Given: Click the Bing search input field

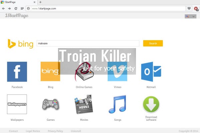Looking at the screenshot, I should point(88,43).
